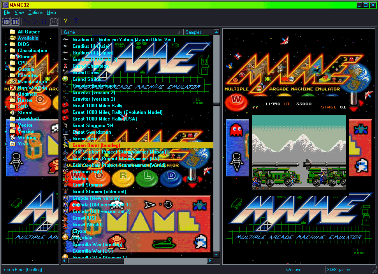Select the Originals folder
The height and width of the screenshot is (274, 378).
pyautogui.click(x=28, y=94)
